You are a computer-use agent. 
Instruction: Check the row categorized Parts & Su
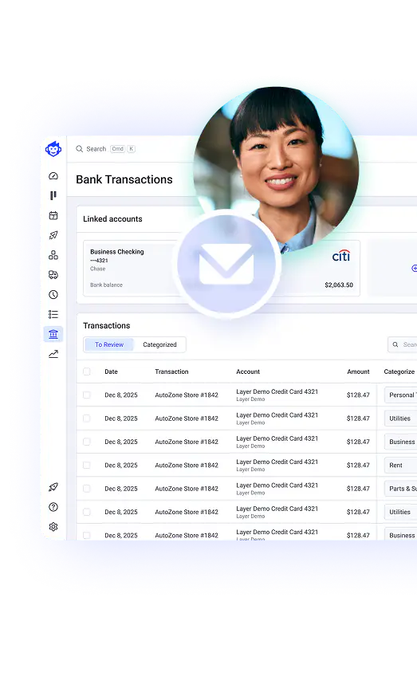tap(87, 489)
